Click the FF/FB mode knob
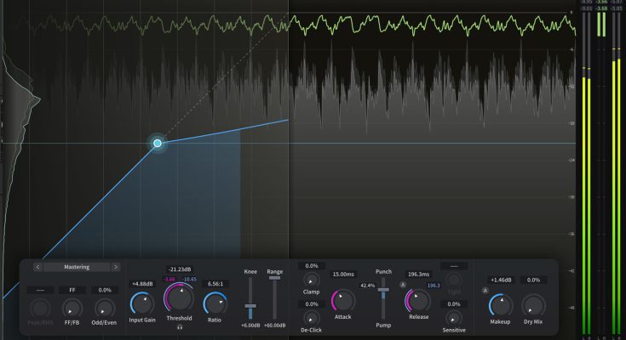 (72, 308)
